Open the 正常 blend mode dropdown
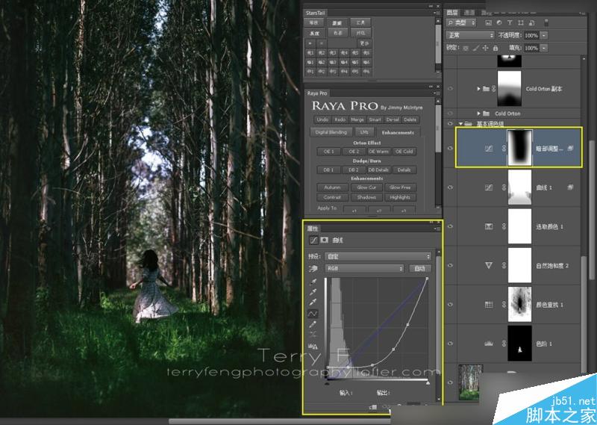 470,35
